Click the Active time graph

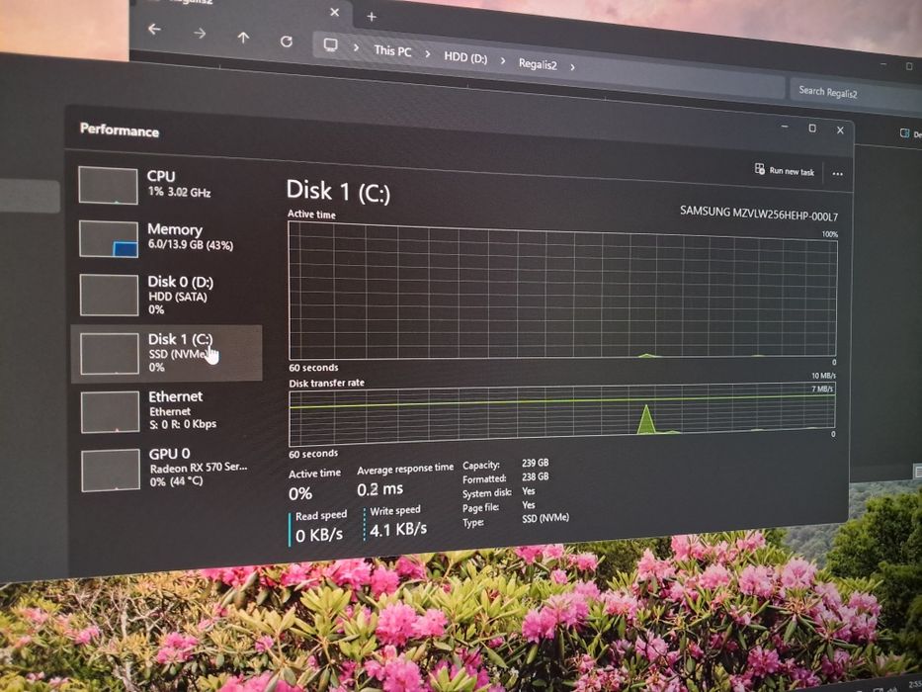(x=562, y=292)
